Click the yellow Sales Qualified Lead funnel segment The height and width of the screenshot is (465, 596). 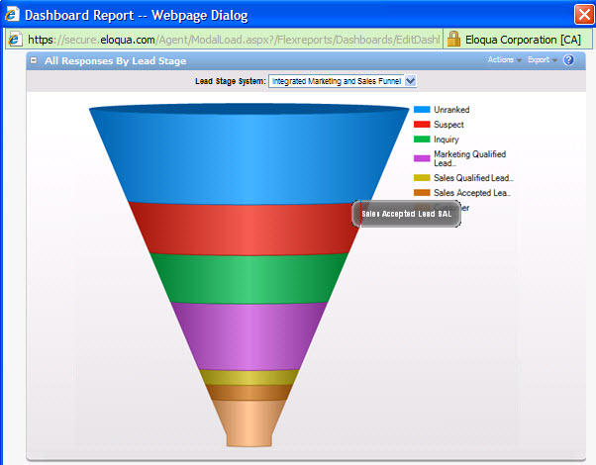coord(248,377)
